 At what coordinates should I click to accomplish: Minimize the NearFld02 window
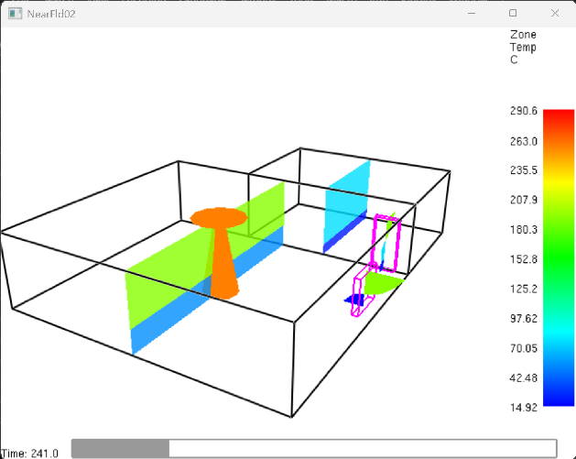pyautogui.click(x=472, y=13)
